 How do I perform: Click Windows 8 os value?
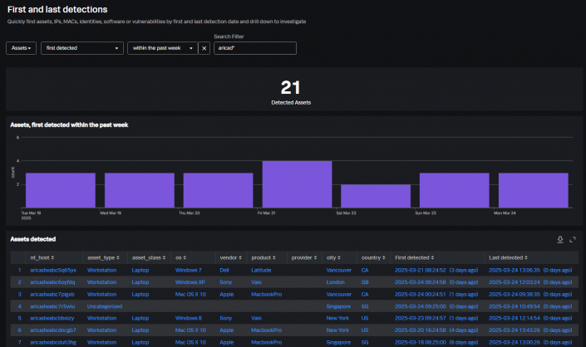[189, 318]
